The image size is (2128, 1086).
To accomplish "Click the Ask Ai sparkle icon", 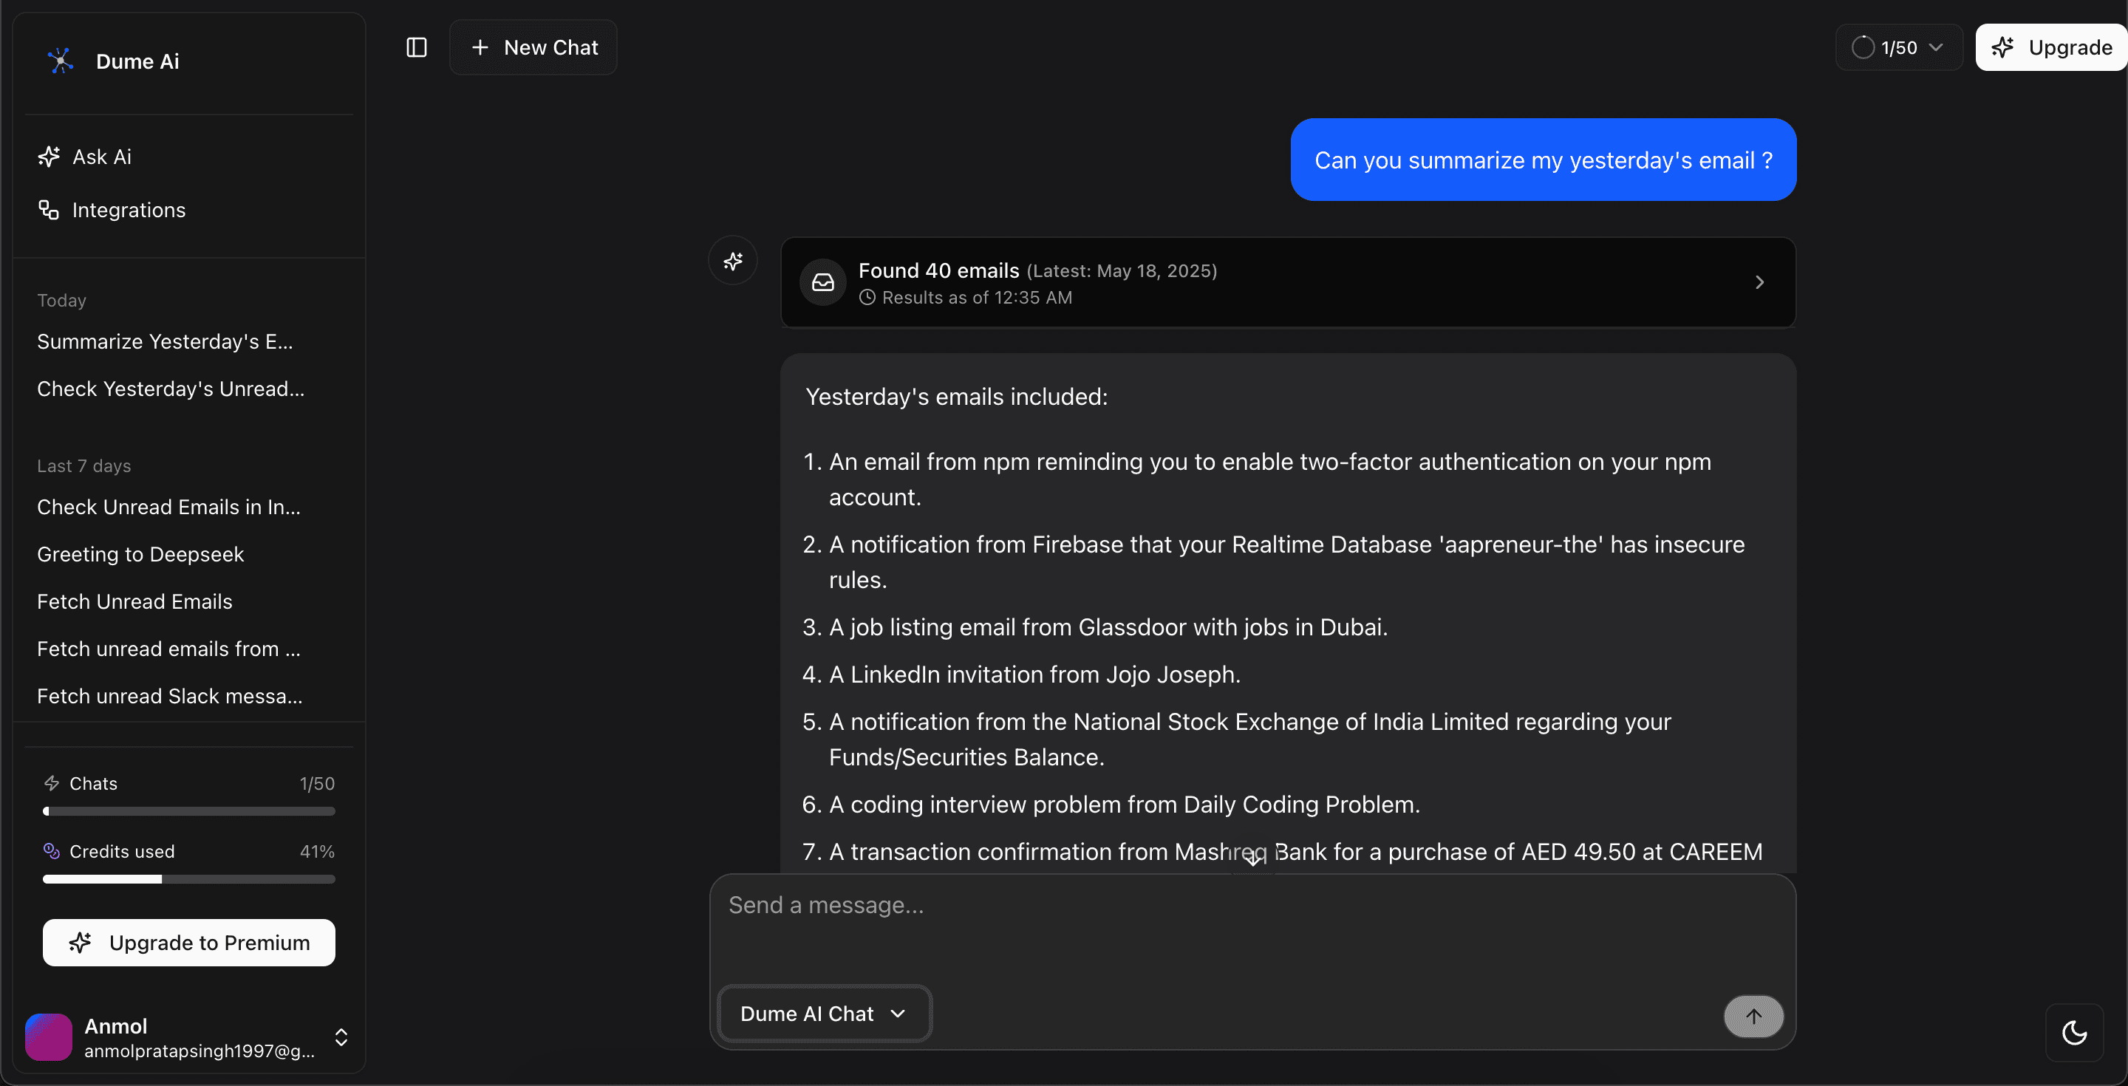I will tap(49, 157).
